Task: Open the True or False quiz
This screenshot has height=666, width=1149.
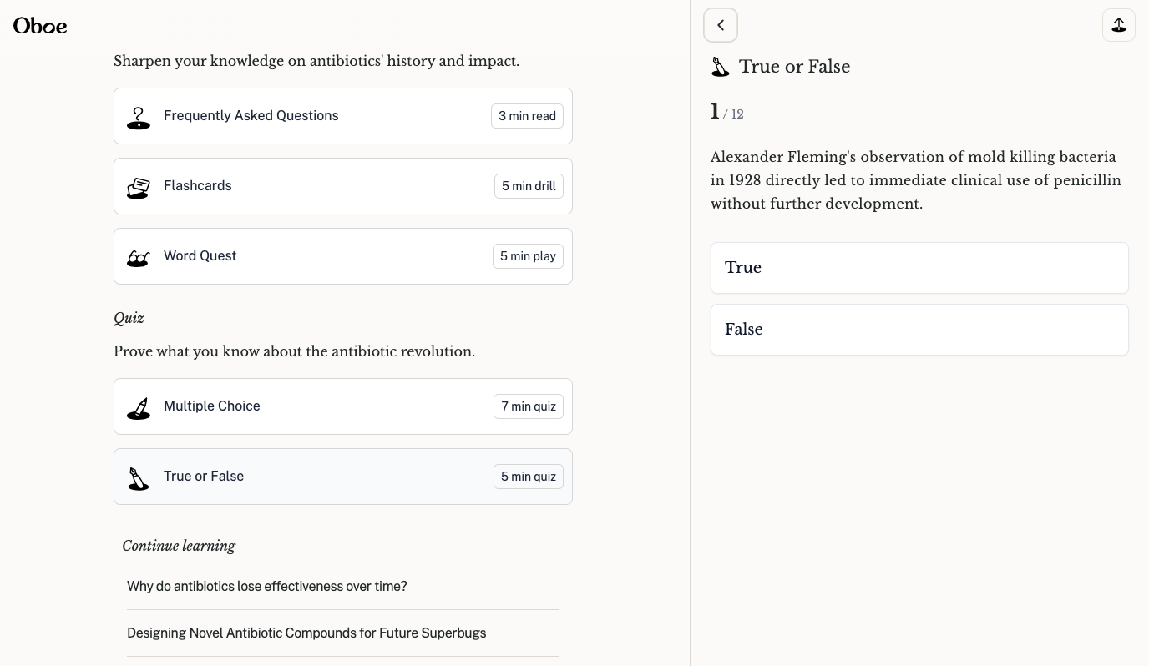Action: pyautogui.click(x=204, y=477)
